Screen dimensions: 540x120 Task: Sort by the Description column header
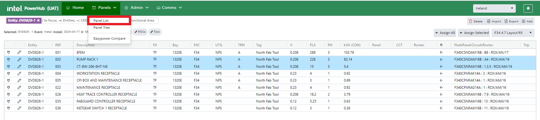tap(85, 45)
